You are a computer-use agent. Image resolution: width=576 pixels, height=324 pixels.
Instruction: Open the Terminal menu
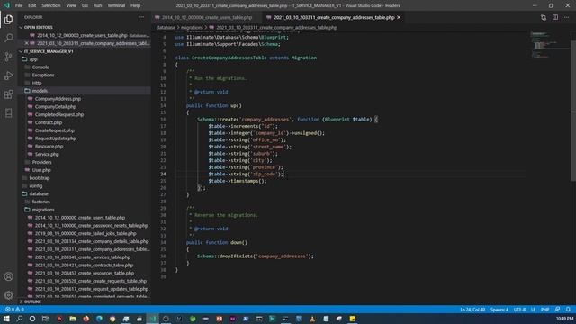pos(116,5)
